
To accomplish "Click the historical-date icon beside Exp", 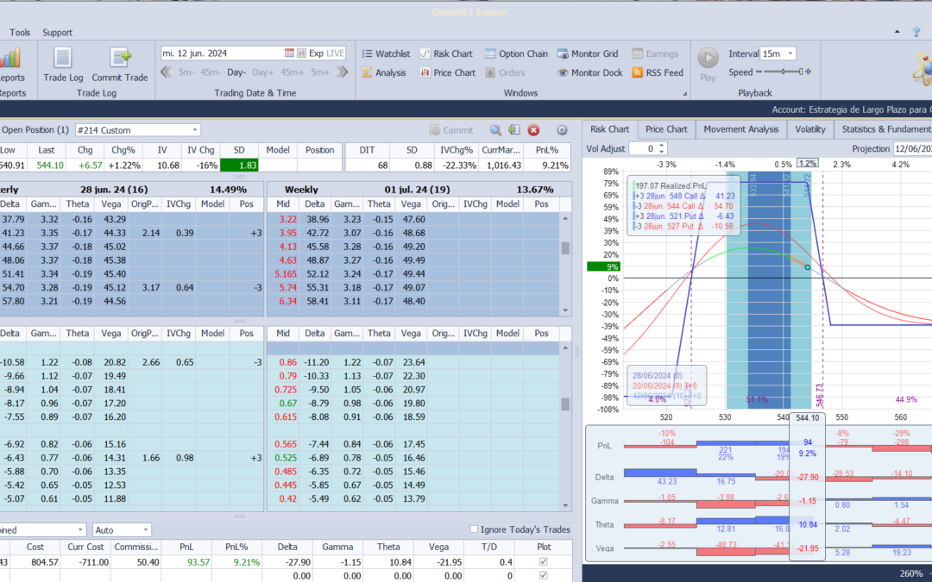I will (x=301, y=53).
